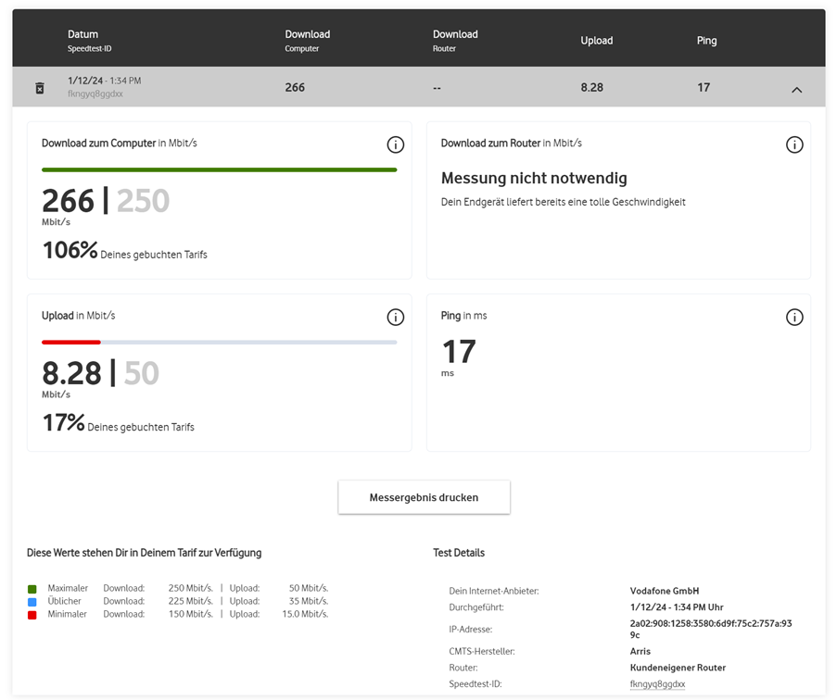Click Speedtest-ID link fkngyq8ggdxx in Test Details
The image size is (837, 700).
click(x=657, y=683)
